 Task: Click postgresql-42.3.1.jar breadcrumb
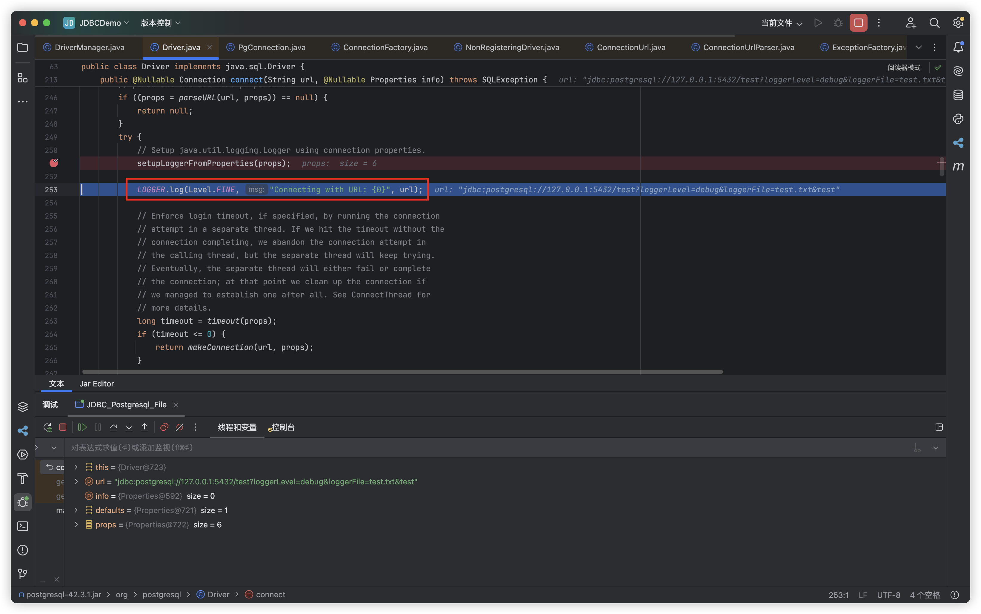[x=60, y=595]
